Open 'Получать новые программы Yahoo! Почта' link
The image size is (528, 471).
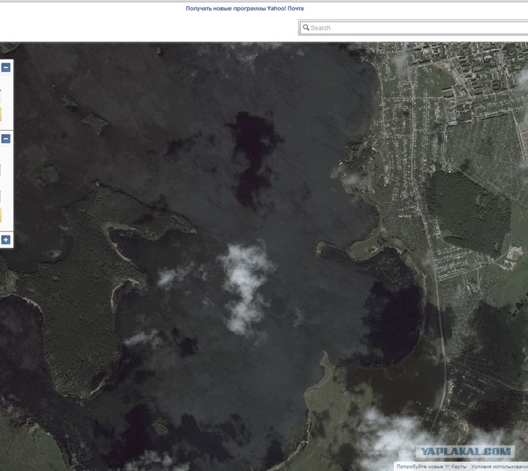click(x=245, y=9)
